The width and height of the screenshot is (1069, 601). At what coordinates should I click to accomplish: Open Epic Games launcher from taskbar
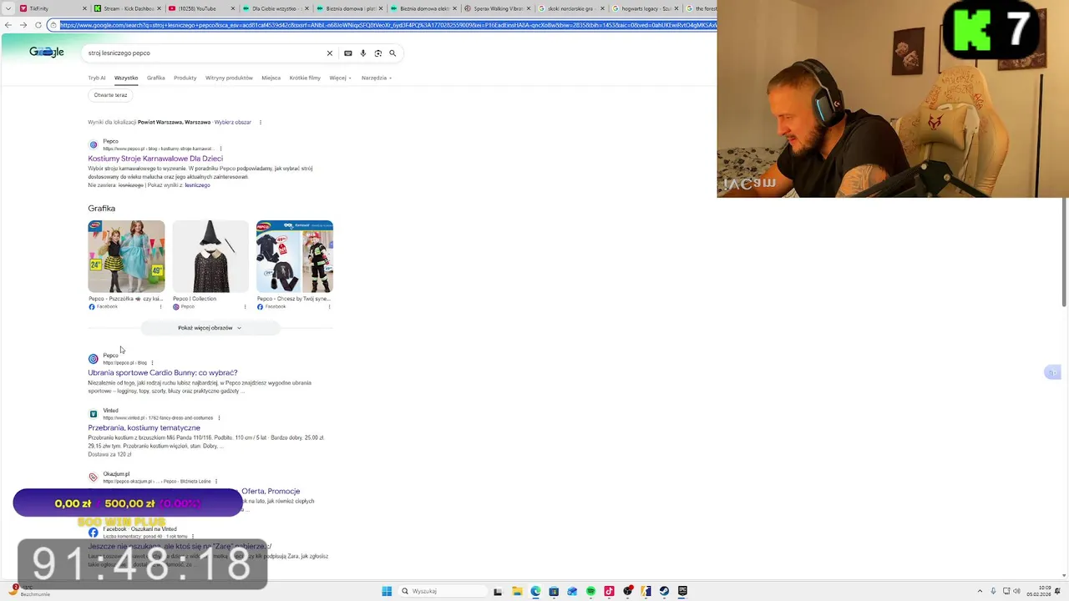(682, 591)
